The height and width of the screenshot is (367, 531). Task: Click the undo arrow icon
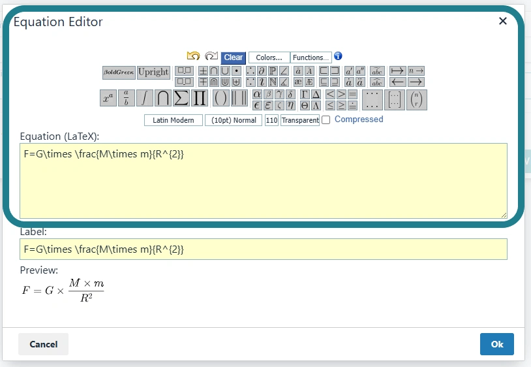(193, 56)
